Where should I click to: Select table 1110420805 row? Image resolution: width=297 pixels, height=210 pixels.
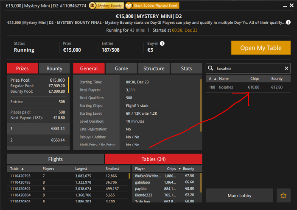[67, 201]
